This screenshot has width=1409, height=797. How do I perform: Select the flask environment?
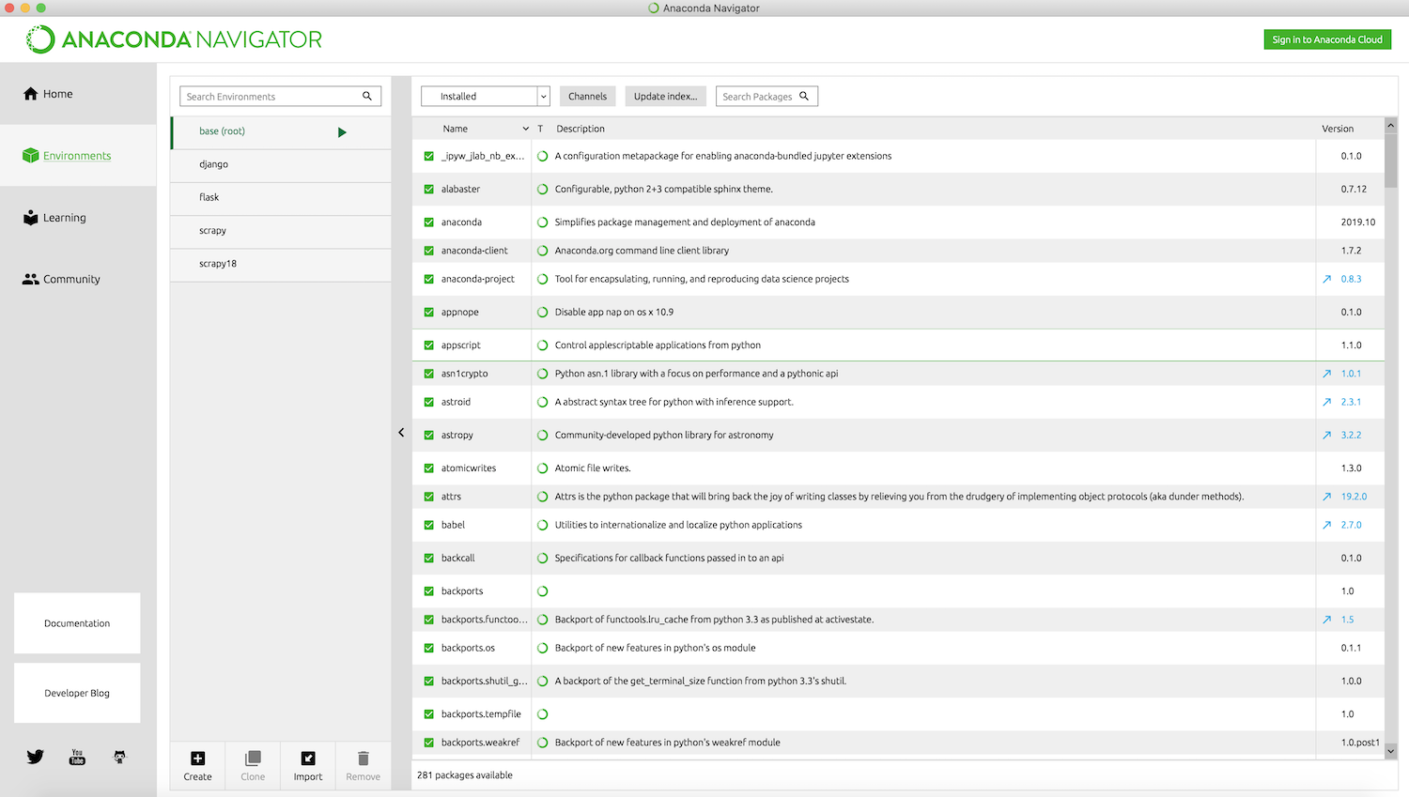click(281, 197)
